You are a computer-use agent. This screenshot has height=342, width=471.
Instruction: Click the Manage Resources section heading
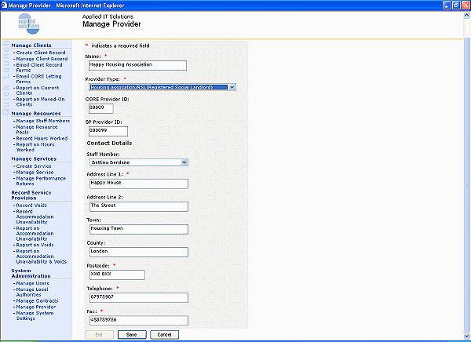click(36, 114)
